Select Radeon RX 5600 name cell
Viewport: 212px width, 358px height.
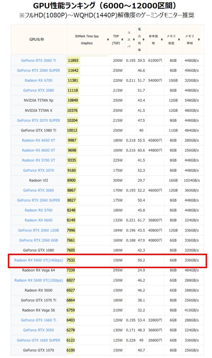pos(39,290)
